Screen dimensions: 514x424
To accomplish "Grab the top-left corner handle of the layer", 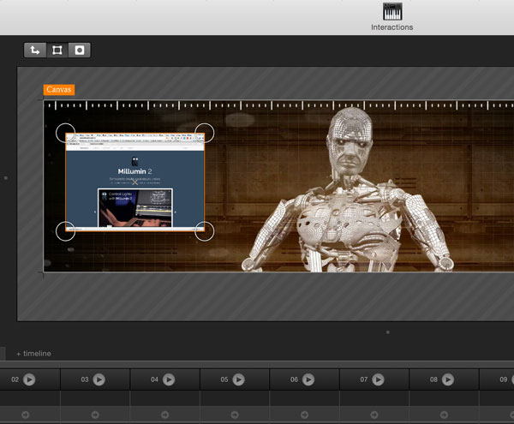I will (66, 133).
